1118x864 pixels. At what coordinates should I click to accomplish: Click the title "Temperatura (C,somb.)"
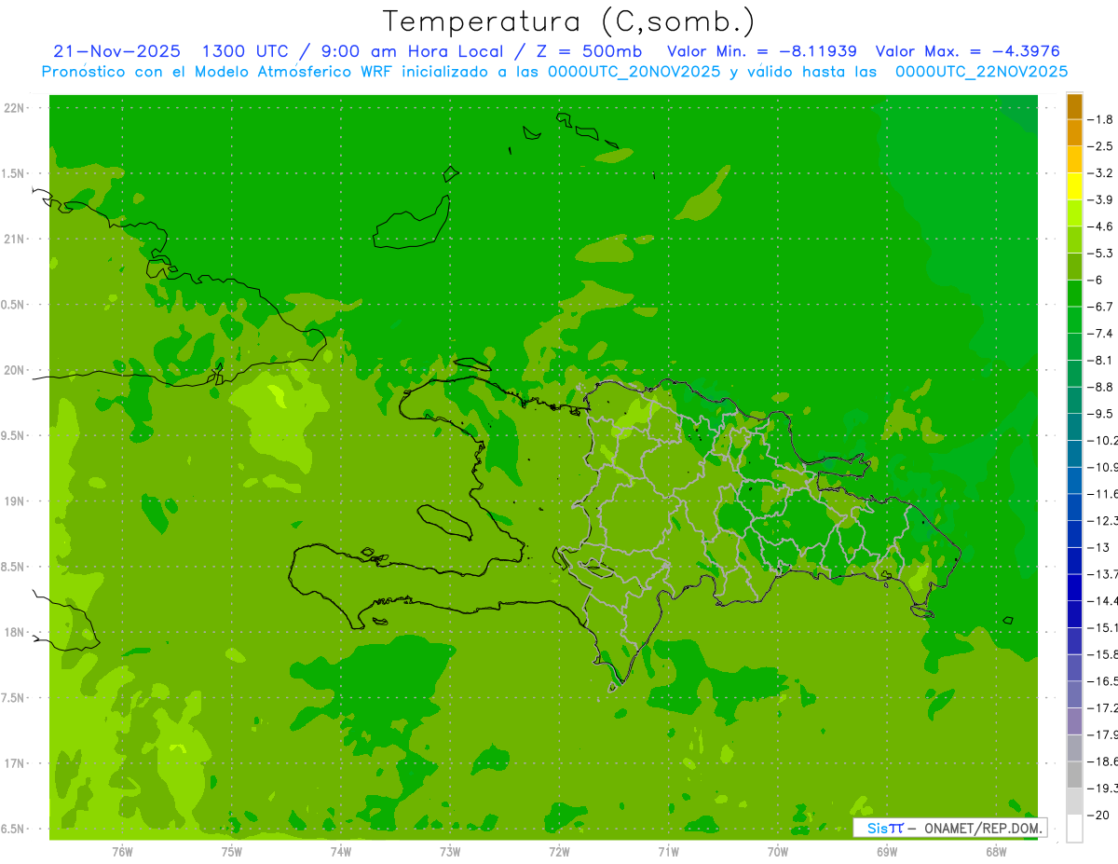568,21
